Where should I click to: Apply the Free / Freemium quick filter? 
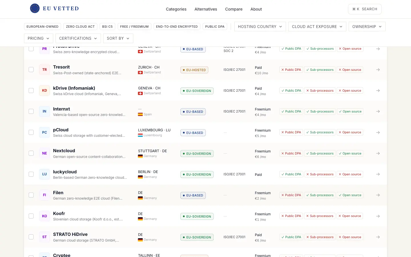pos(134,27)
